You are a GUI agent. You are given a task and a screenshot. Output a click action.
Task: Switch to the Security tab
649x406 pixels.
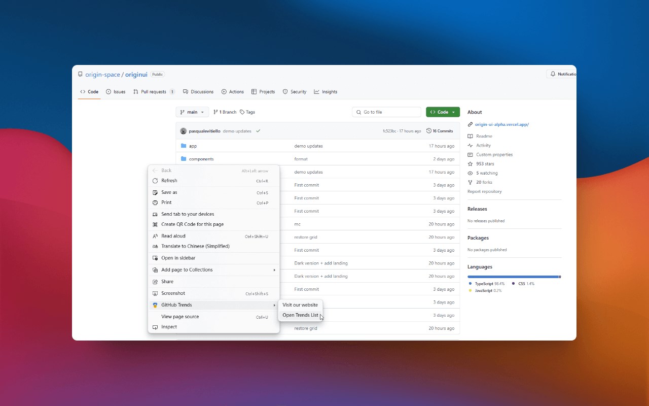[x=295, y=92]
